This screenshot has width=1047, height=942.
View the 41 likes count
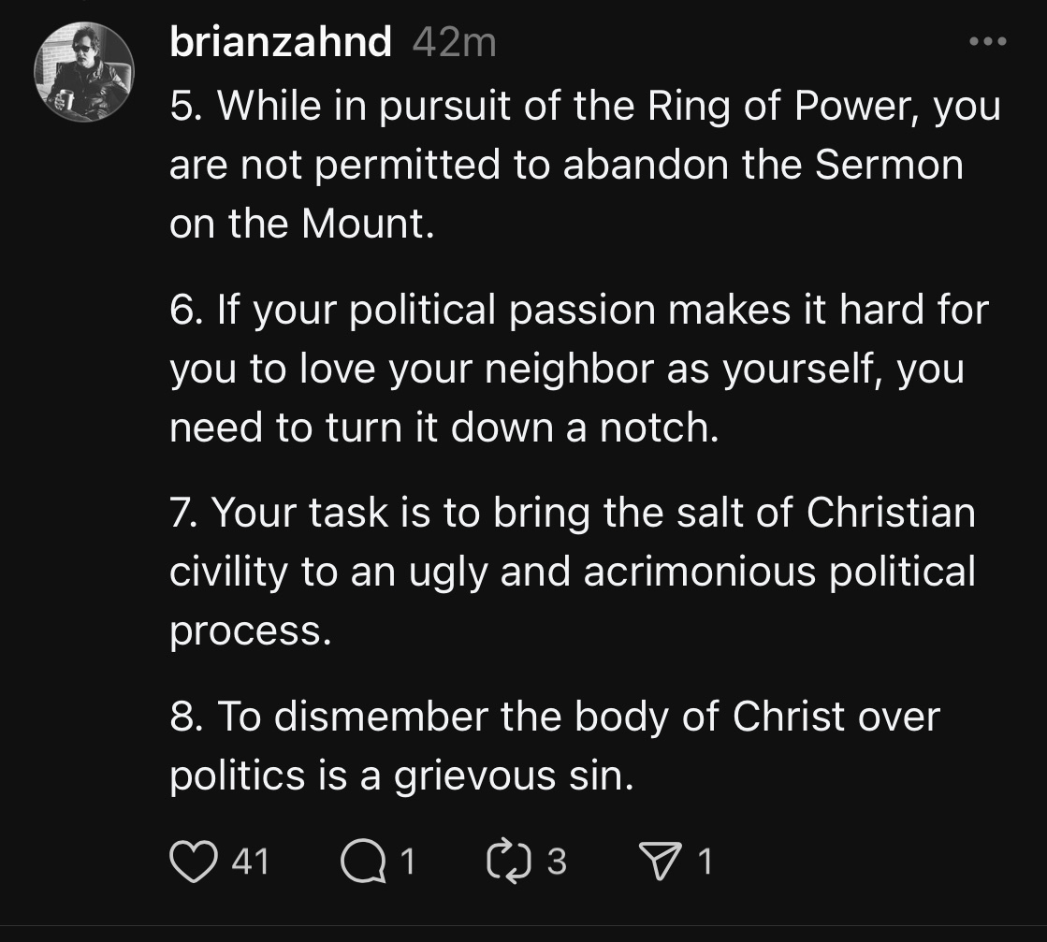[251, 862]
